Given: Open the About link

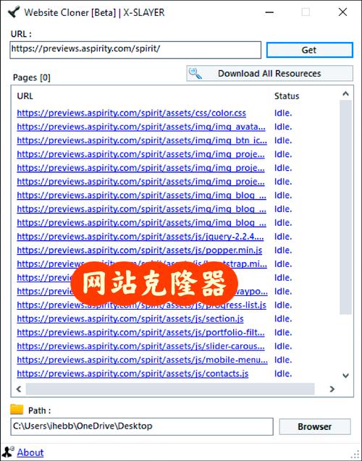Looking at the screenshot, I should [30, 452].
